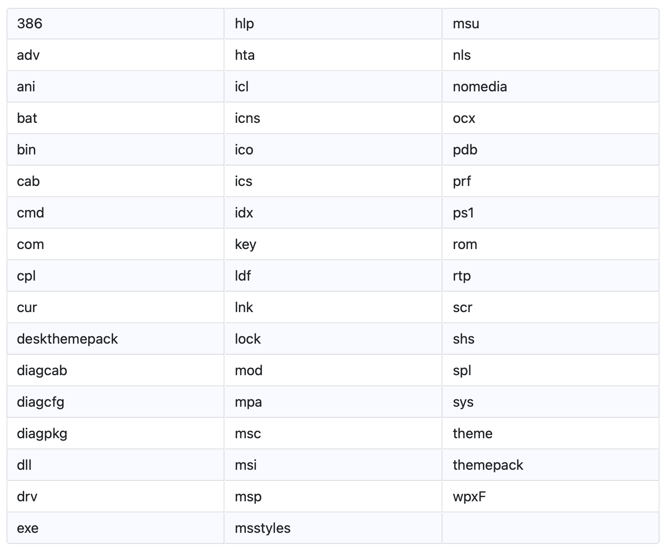This screenshot has height=550, width=667.
Task: Select the "theme" table cell
Action: [472, 434]
